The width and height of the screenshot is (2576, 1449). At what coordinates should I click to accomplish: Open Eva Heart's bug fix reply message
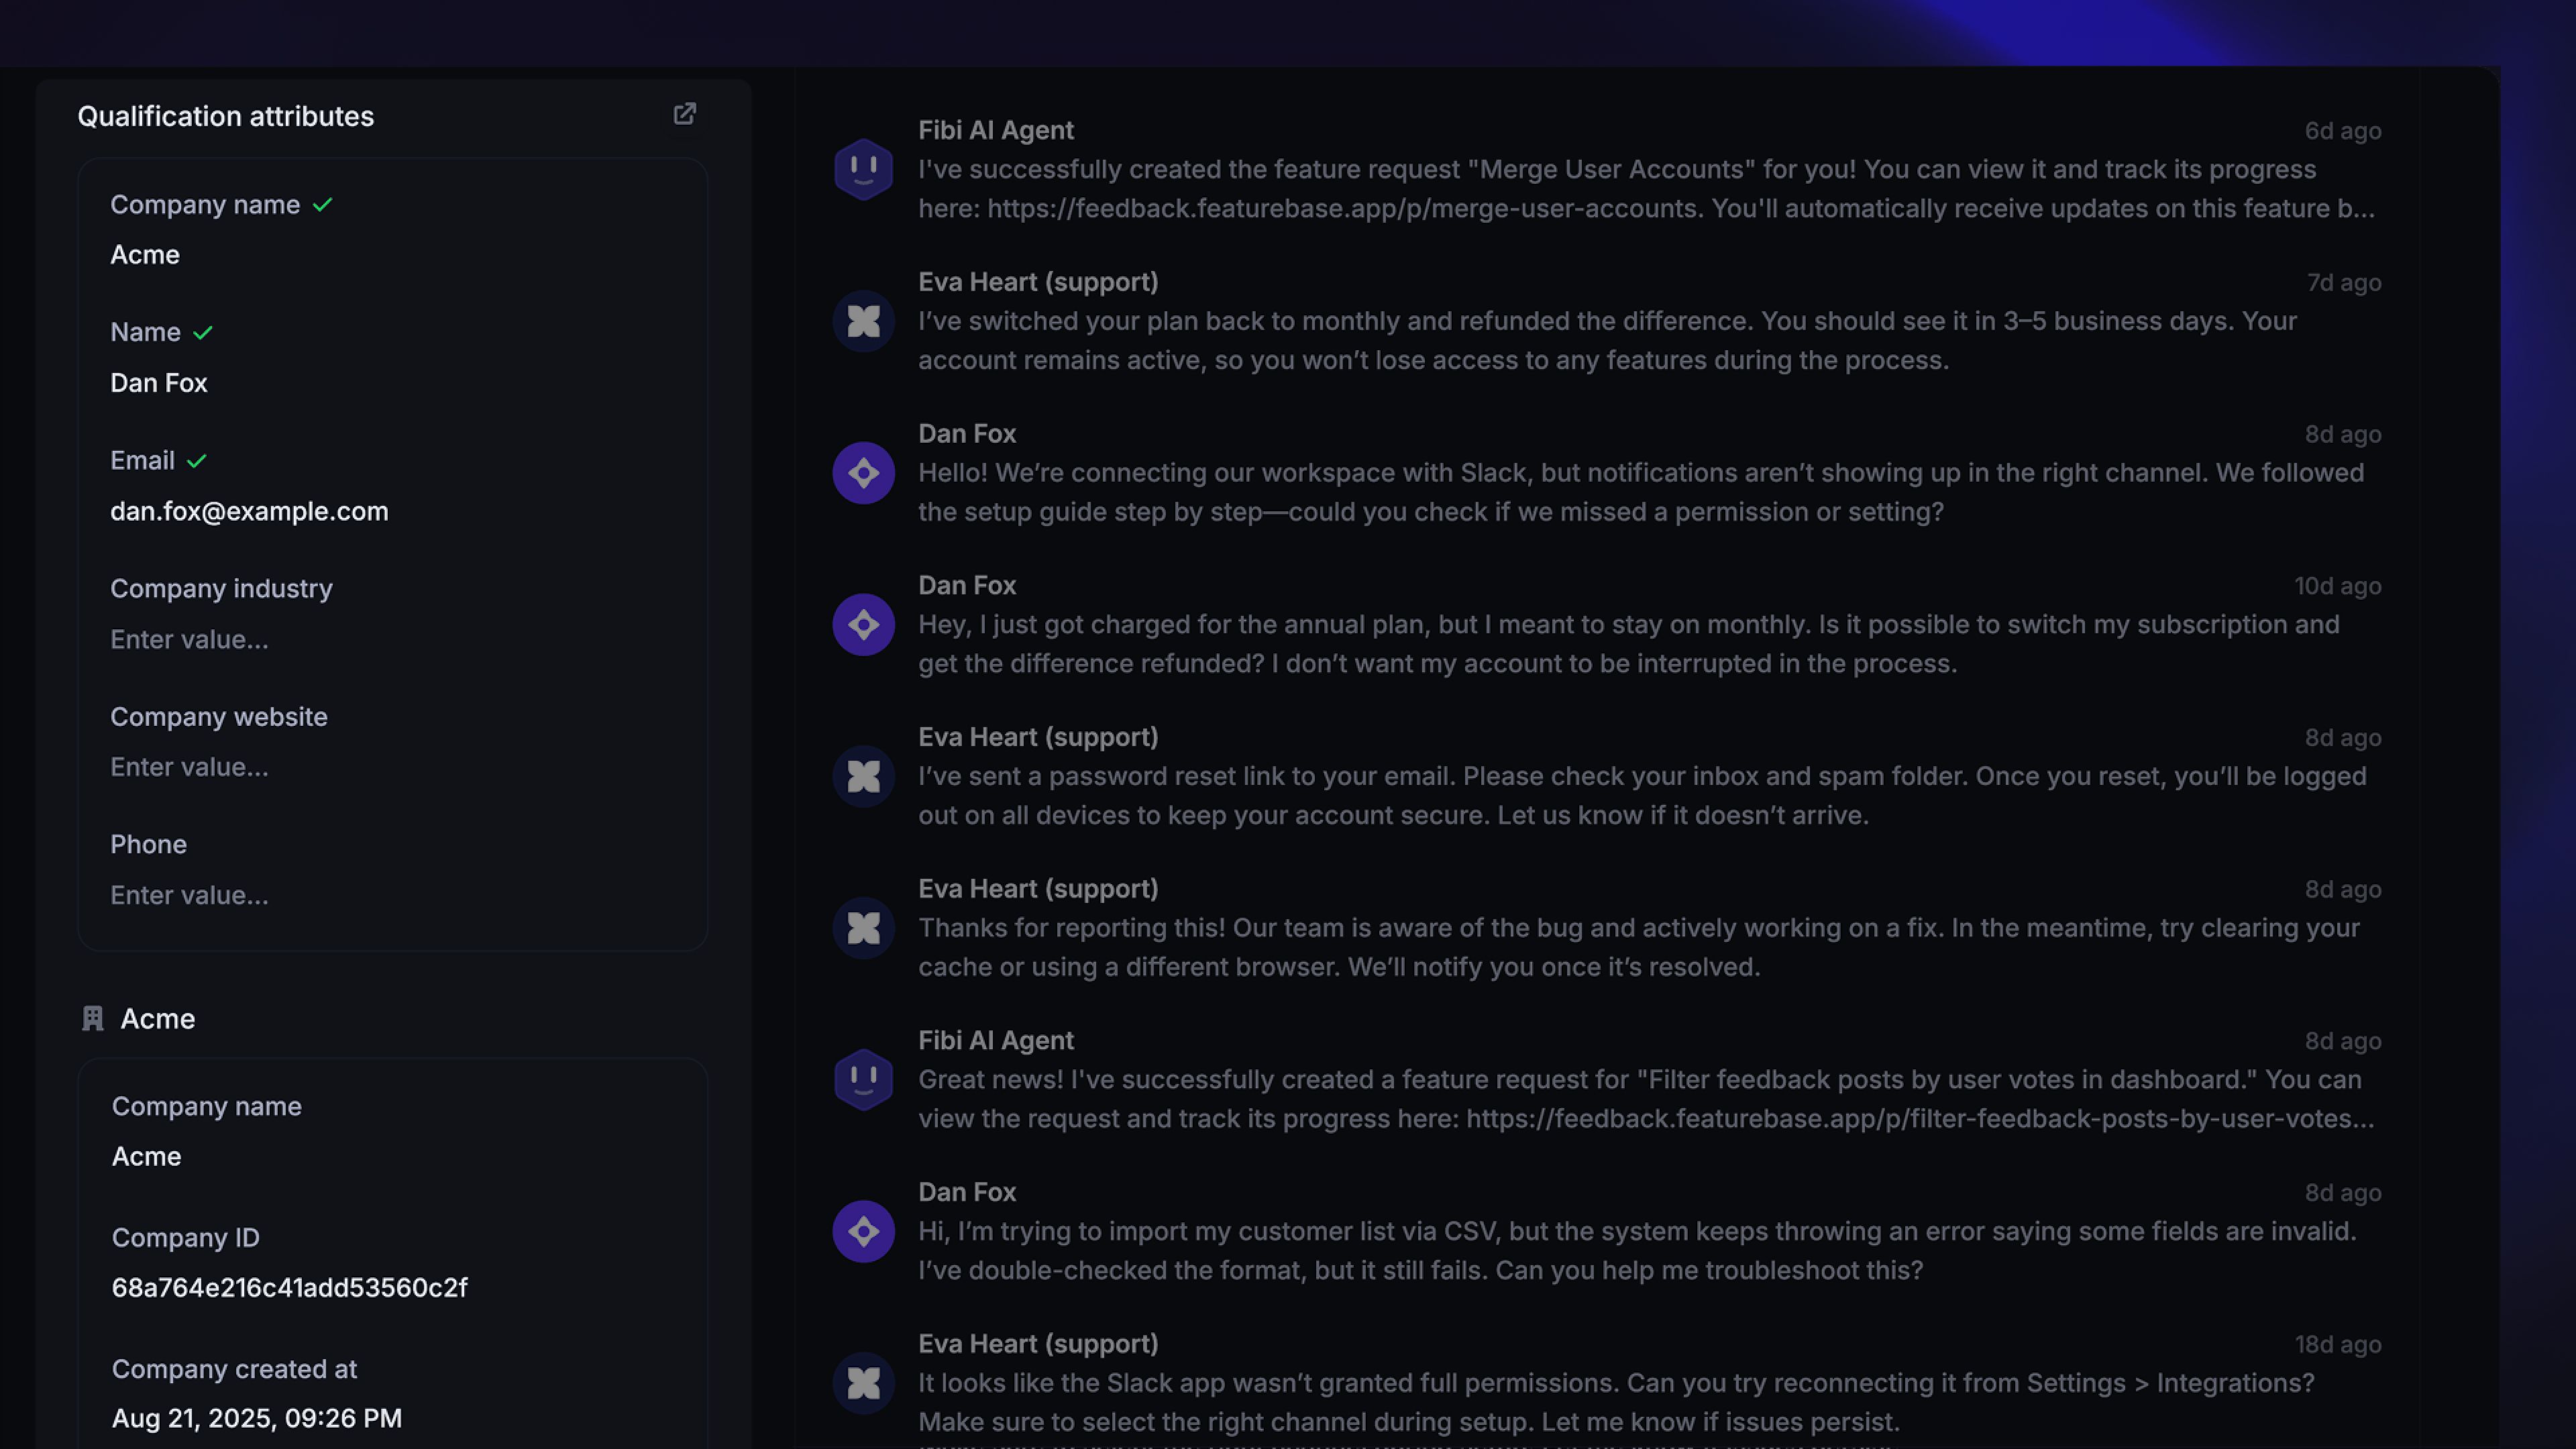[x=1638, y=947]
